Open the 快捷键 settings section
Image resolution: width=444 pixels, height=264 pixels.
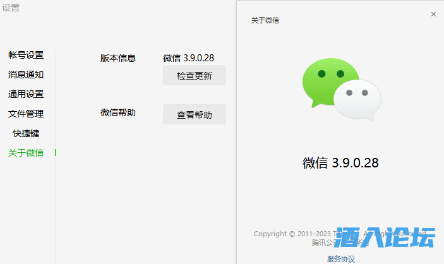pos(26,133)
